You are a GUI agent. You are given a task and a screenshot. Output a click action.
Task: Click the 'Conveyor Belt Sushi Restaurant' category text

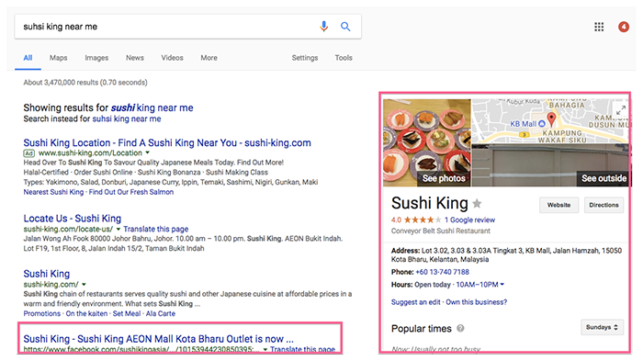pyautogui.click(x=441, y=231)
